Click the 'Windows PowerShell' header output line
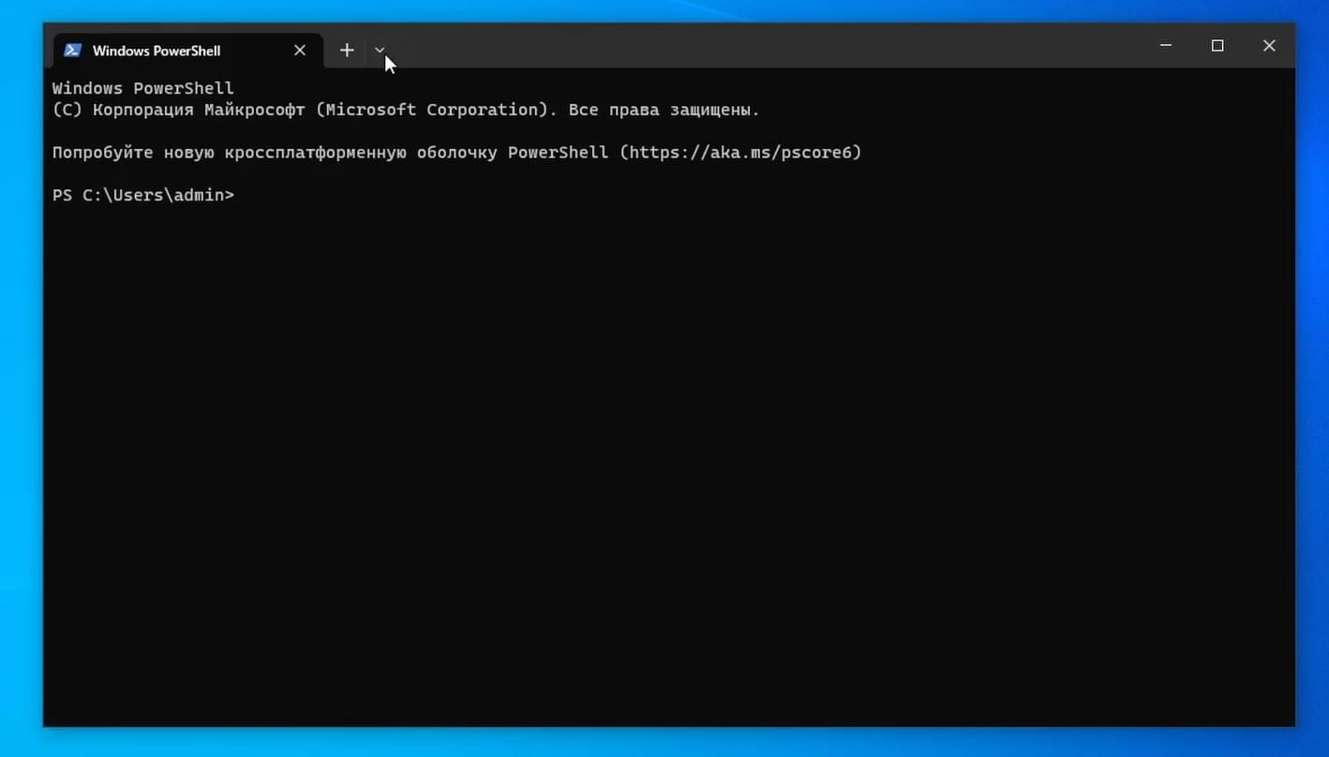 click(x=143, y=88)
